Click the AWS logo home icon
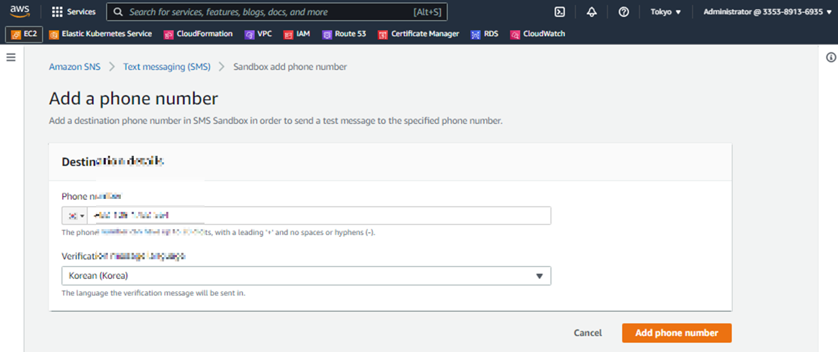Viewport: 838px width, 352px height. pos(20,11)
